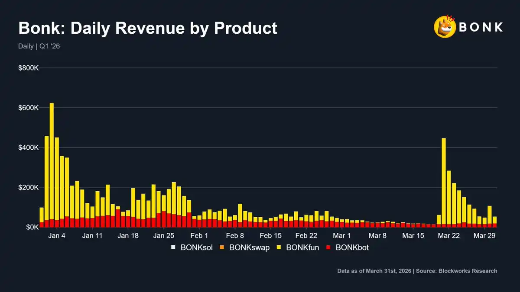
Task: Select the tallest yellow spike bar in late March
Action: (443, 181)
